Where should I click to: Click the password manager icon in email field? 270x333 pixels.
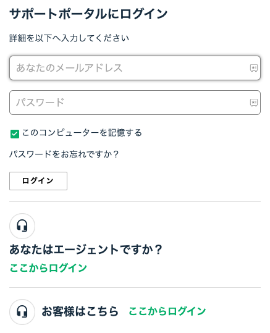(x=254, y=68)
